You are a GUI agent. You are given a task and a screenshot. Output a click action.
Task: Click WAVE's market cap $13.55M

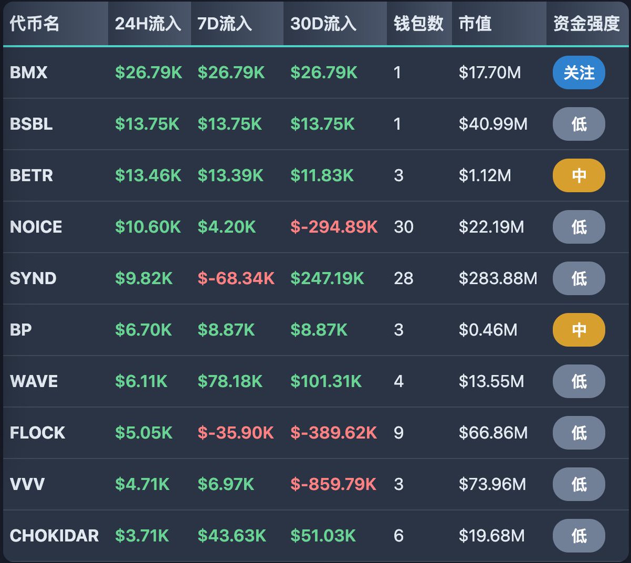(x=491, y=381)
